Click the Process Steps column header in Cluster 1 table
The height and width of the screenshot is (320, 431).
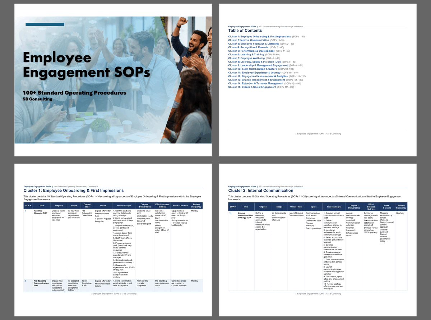tap(123, 206)
